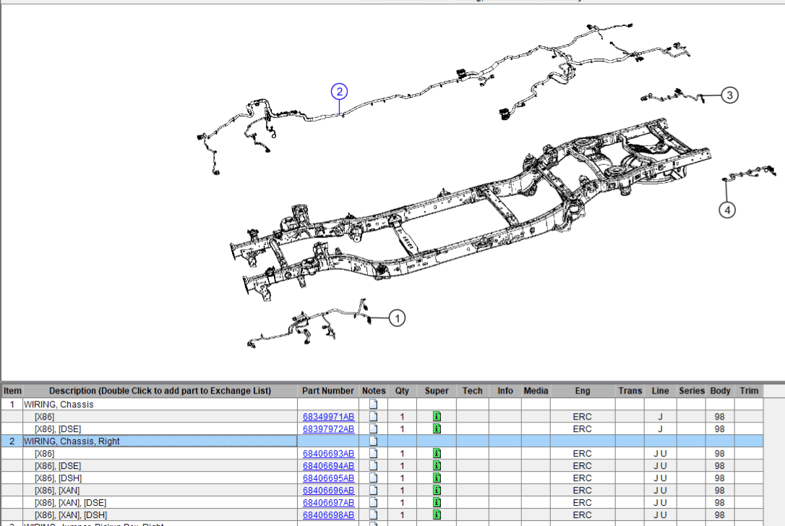This screenshot has height=526, width=785.
Task: Select 'WIRING, Chassis' description row
Action: click(160, 404)
